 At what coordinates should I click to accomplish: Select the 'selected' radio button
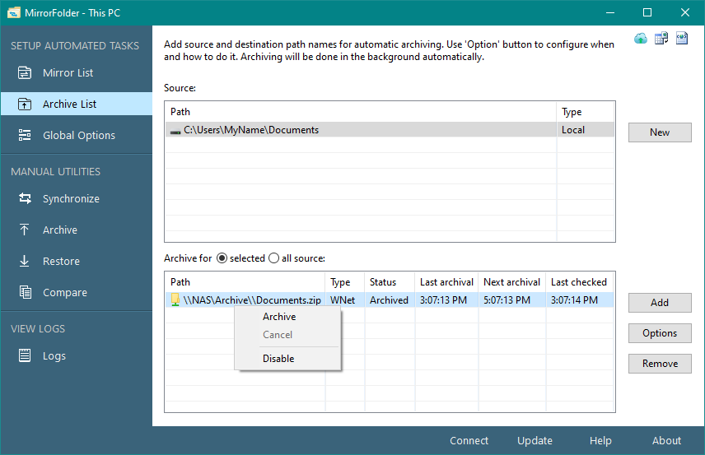[222, 258]
